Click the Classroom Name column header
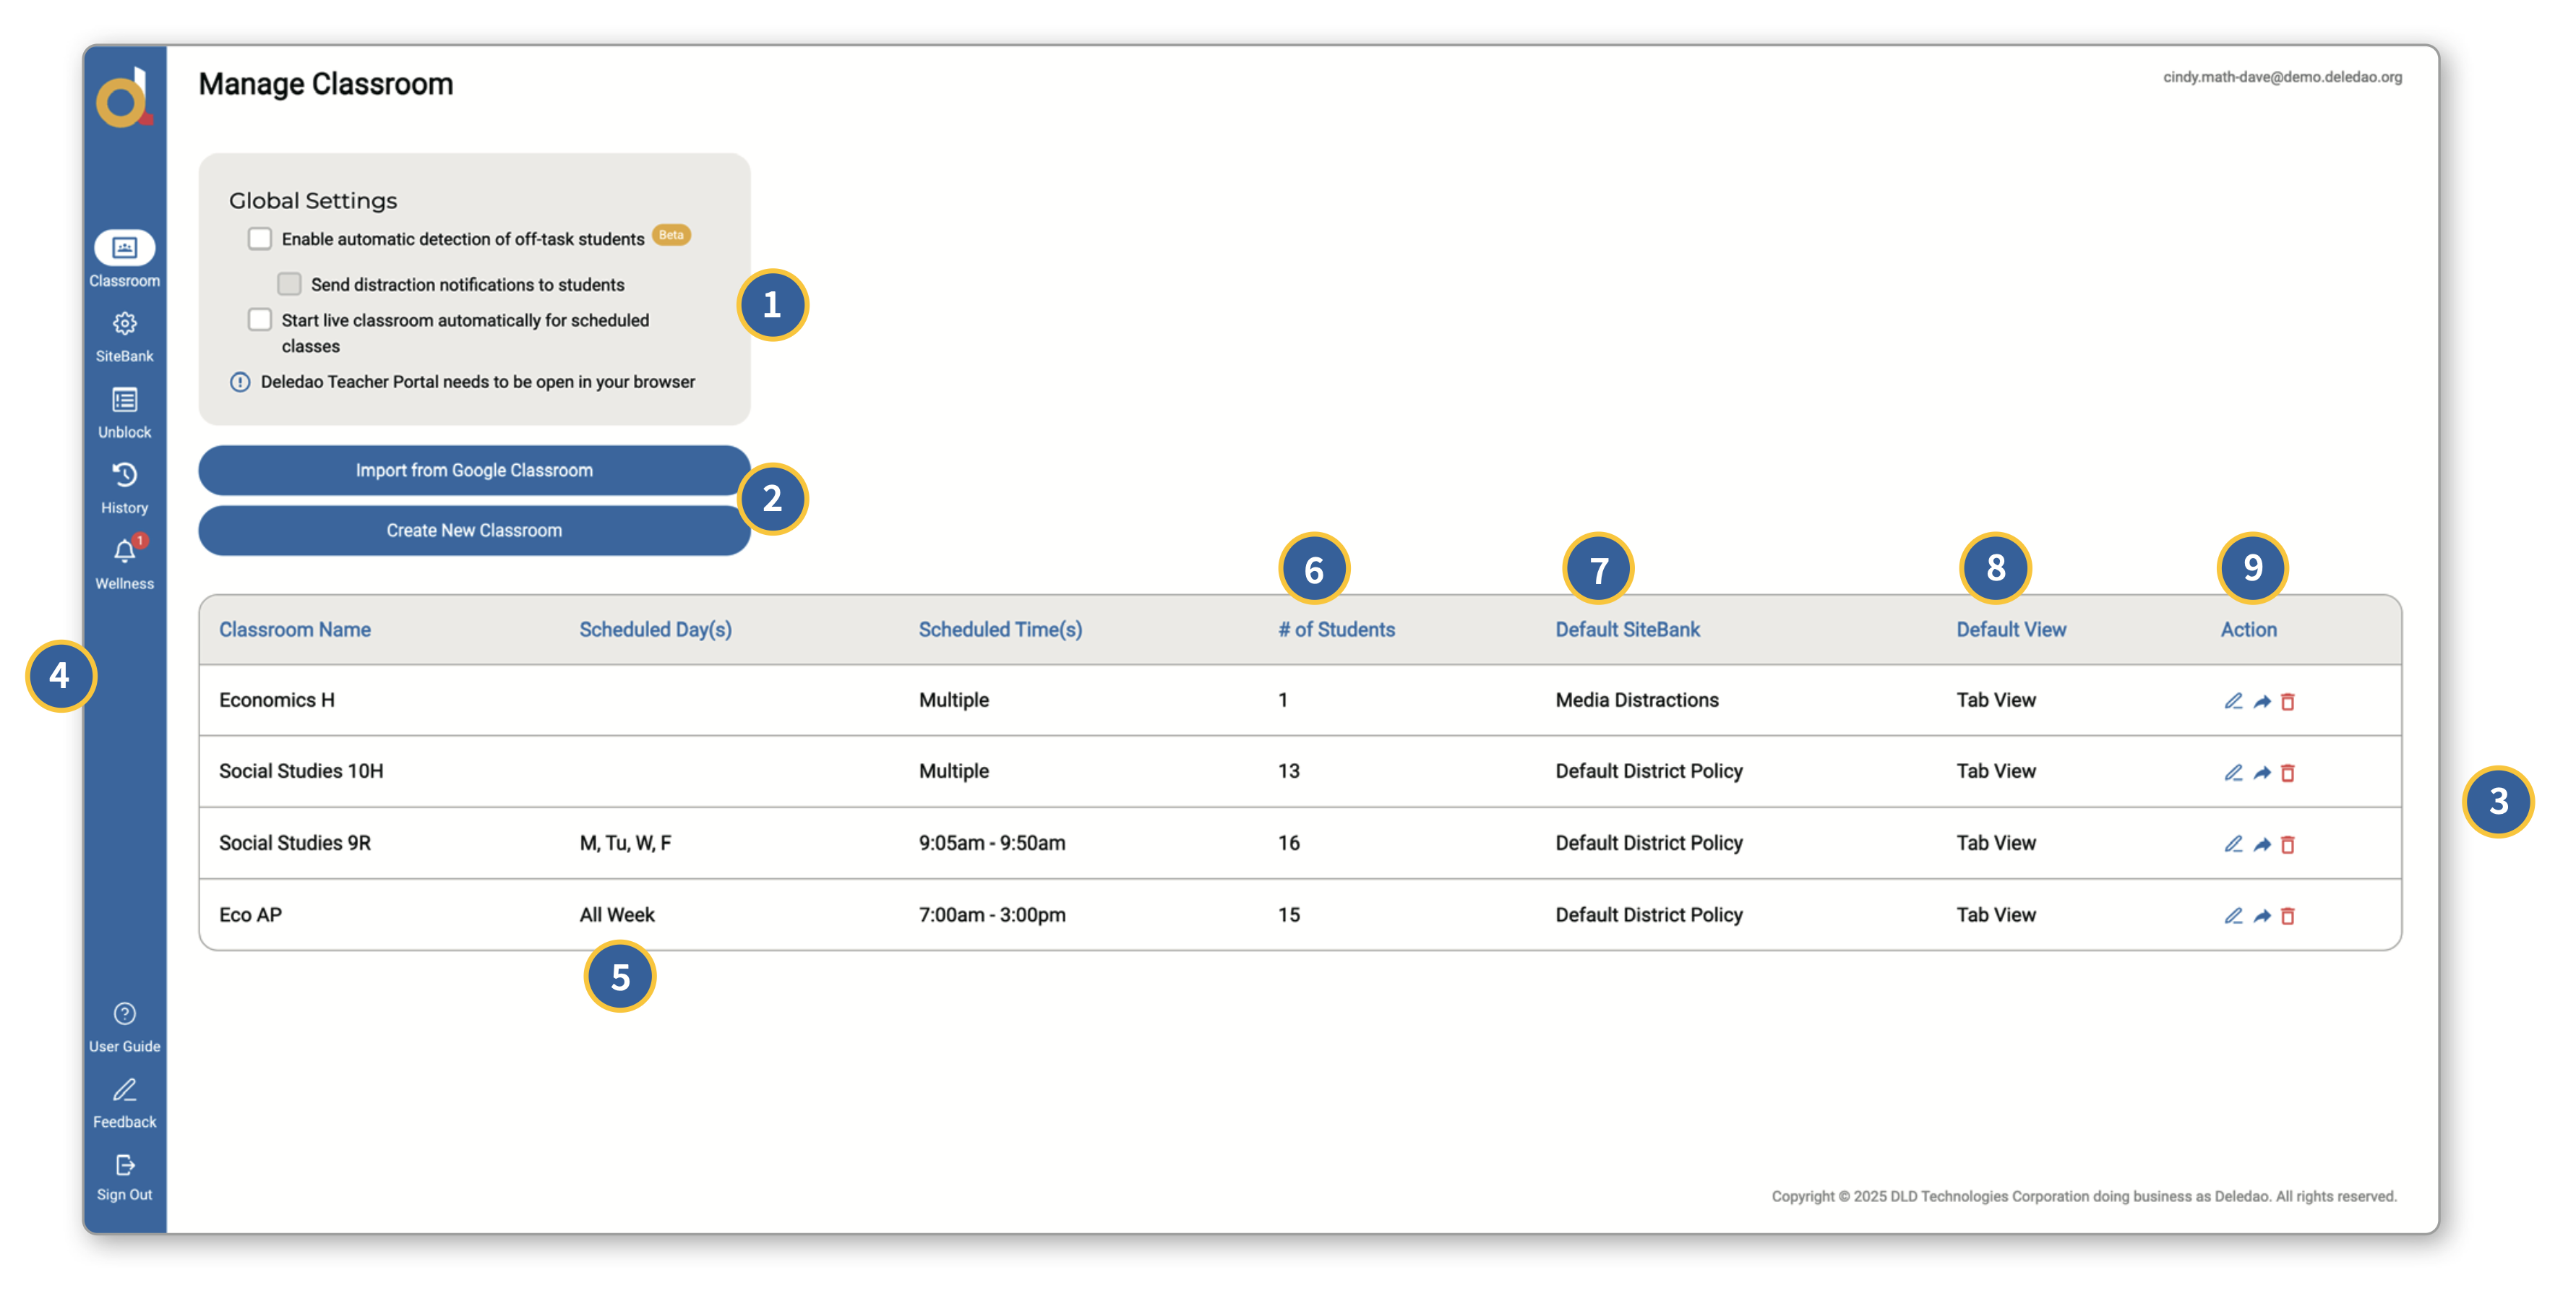The height and width of the screenshot is (1304, 2576). coord(295,629)
